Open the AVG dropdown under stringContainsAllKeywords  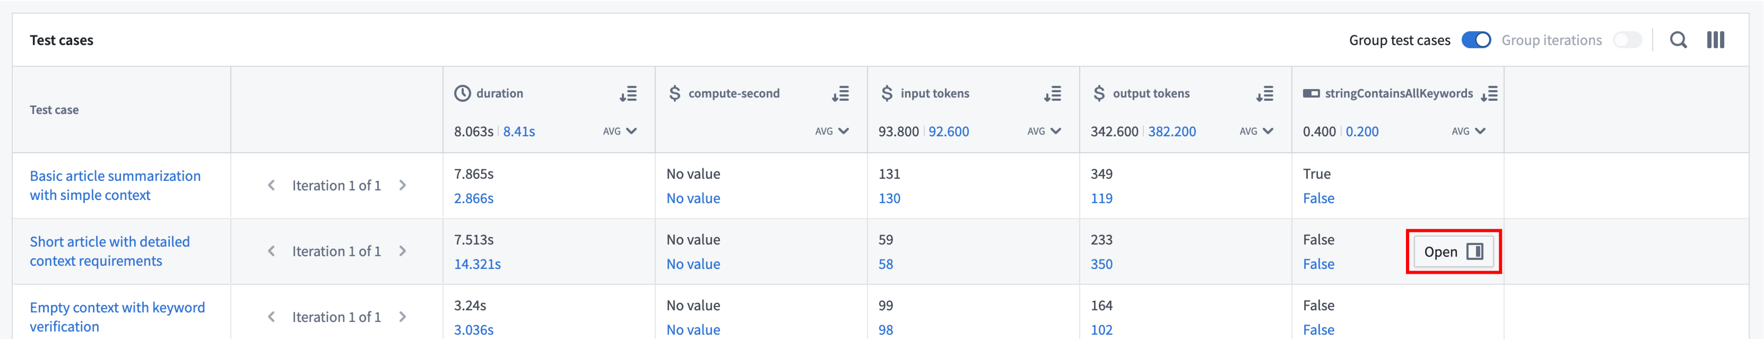[x=1469, y=132]
